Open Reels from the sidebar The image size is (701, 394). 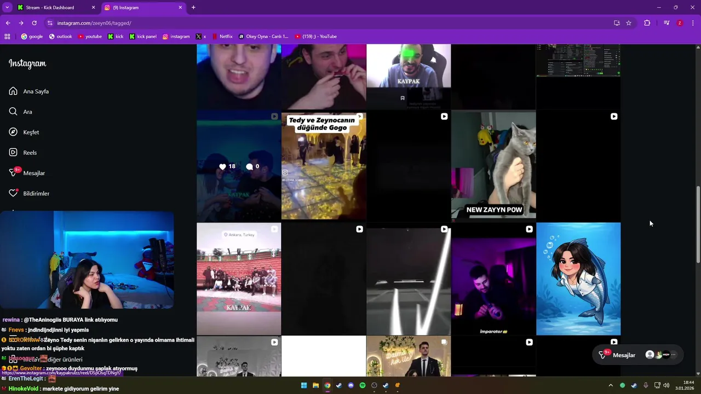point(22,153)
